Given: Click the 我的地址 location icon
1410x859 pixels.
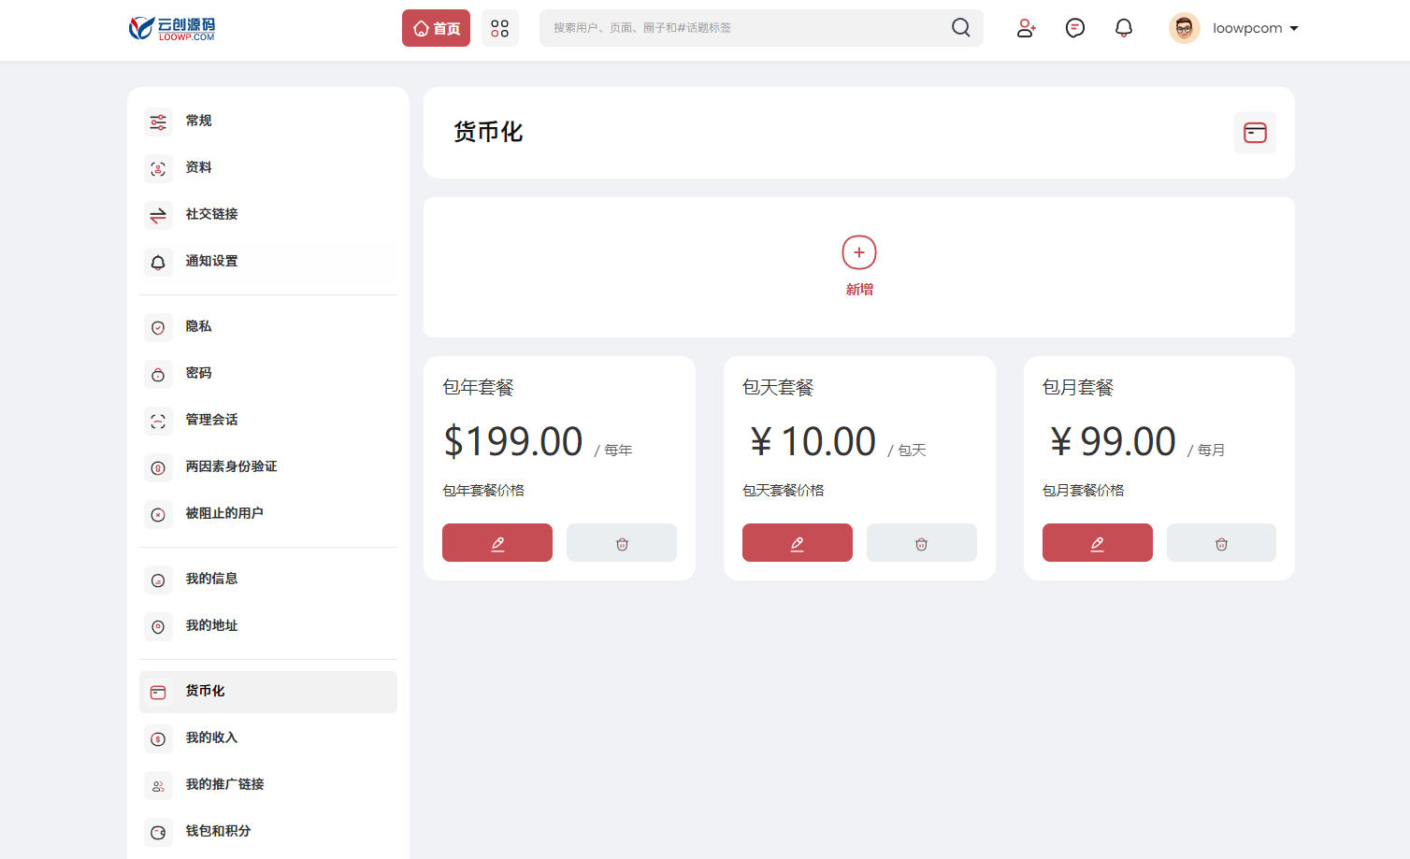Looking at the screenshot, I should 158,627.
